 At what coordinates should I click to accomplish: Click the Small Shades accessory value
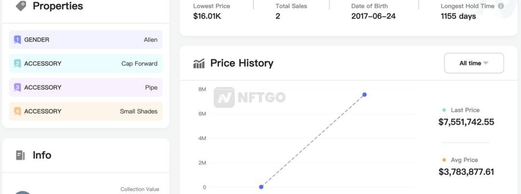pos(138,111)
